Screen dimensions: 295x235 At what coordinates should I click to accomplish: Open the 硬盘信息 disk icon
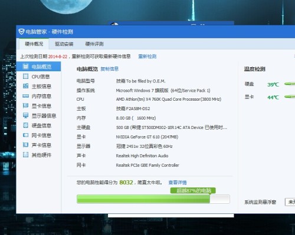(25, 125)
